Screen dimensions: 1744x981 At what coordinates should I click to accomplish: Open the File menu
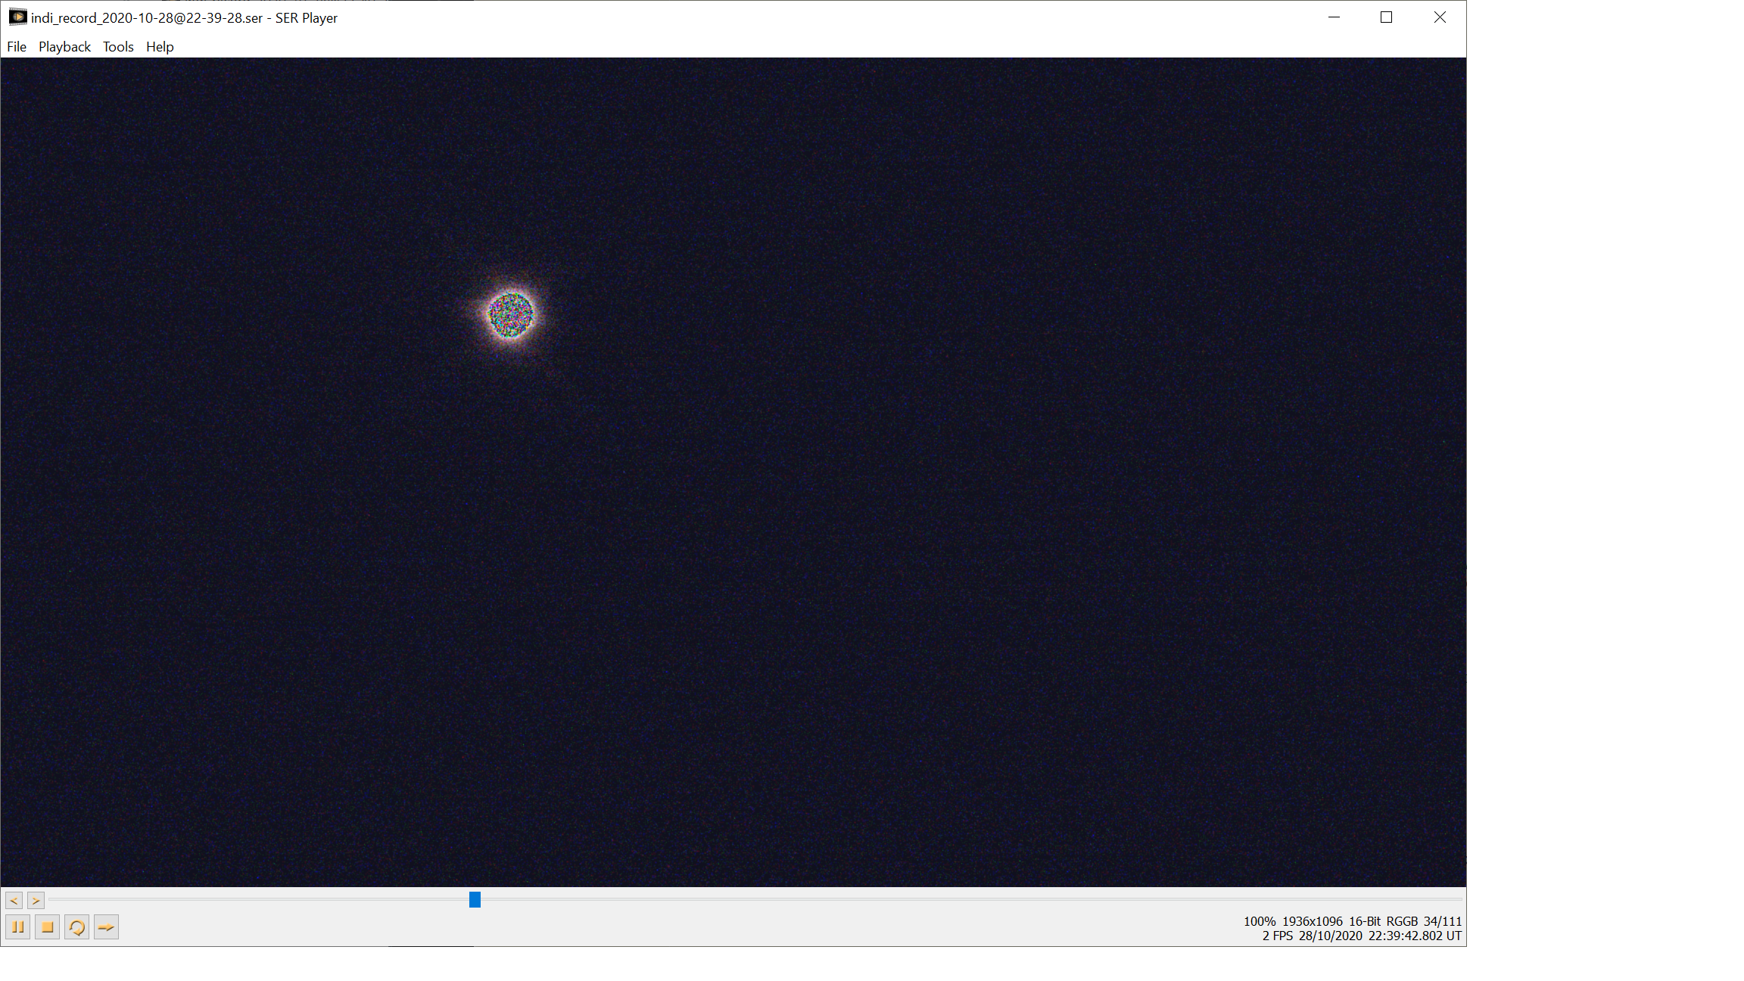point(17,47)
